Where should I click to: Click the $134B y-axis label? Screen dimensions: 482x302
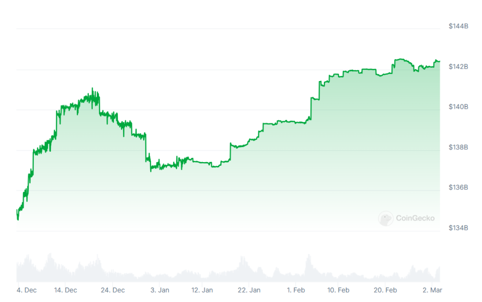tap(458, 228)
